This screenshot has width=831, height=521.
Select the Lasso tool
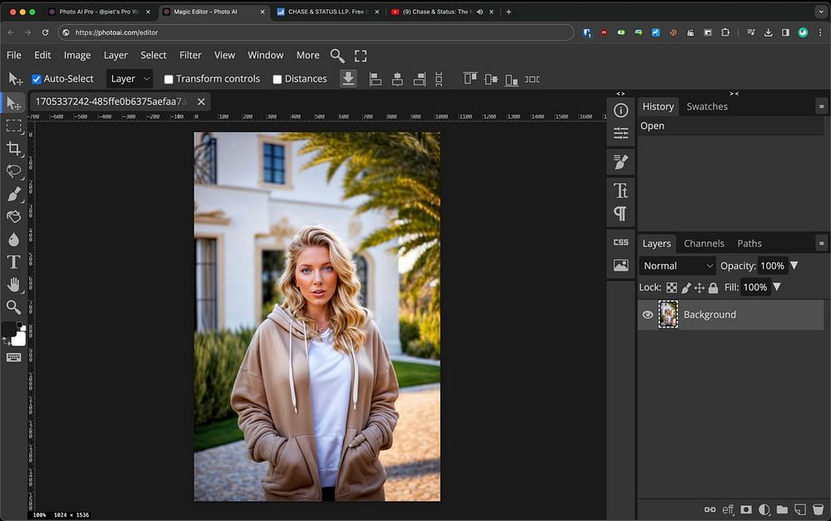click(x=14, y=171)
